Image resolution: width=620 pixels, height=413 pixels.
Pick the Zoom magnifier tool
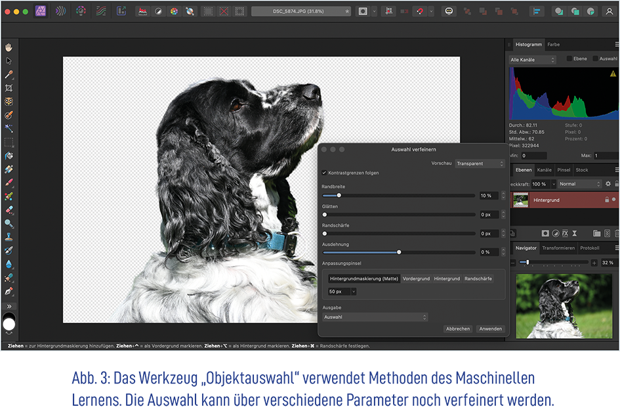9,223
